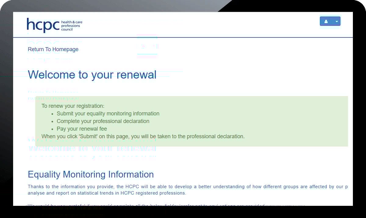
Task: Select the line 'analyse and report on statistical trends'
Action: click(x=107, y=193)
